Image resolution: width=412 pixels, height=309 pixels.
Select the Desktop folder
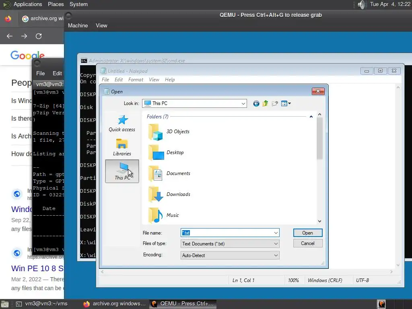click(x=166, y=152)
